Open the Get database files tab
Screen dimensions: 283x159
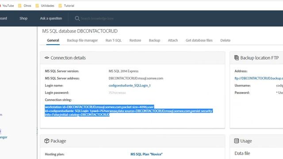tap(199, 40)
